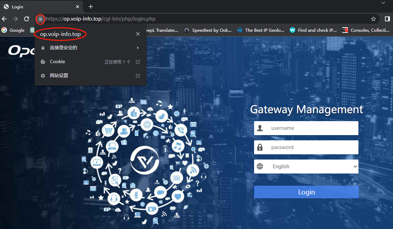This screenshot has width=393, height=229.
Task: Bookmark this page with the star icon
Action: [x=373, y=19]
